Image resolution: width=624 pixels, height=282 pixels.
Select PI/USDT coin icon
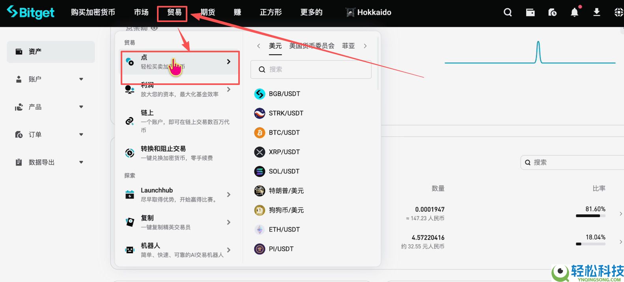(x=260, y=249)
